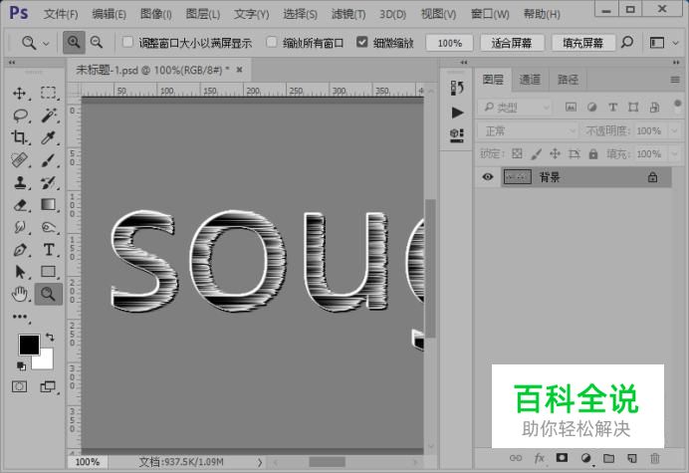
Task: Click the Search magnifier icon in options bar
Action: (x=627, y=42)
